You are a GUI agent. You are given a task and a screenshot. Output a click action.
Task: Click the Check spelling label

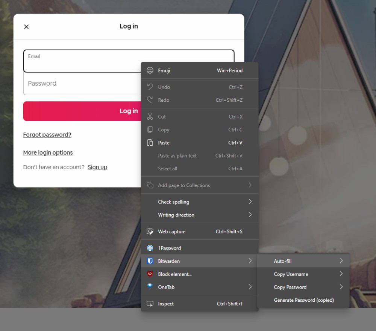pos(173,202)
